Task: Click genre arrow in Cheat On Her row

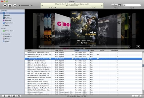Action: click(98, 55)
